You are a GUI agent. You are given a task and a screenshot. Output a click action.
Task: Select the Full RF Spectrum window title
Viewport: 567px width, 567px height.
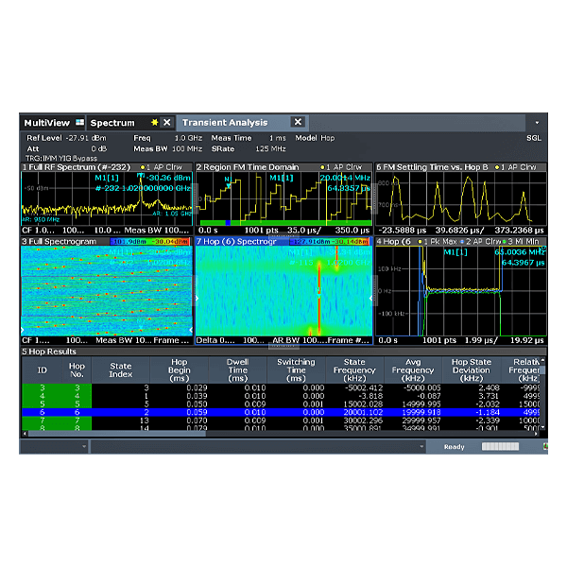pos(76,167)
